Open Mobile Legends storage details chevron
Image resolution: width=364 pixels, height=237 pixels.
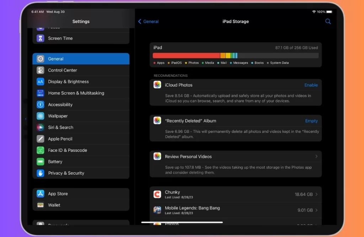coord(316,210)
